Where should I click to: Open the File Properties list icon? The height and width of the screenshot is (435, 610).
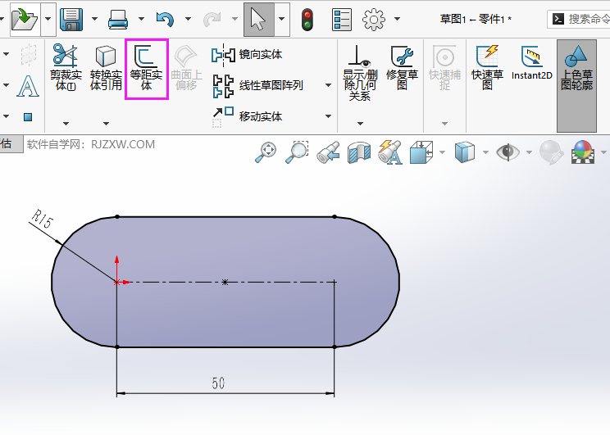coord(342,20)
